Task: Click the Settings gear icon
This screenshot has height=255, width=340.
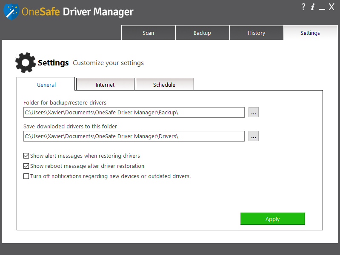Action: click(x=26, y=62)
